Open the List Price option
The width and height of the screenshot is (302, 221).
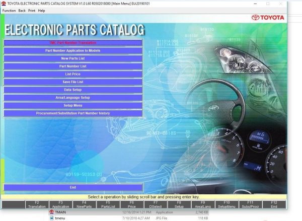[73, 74]
